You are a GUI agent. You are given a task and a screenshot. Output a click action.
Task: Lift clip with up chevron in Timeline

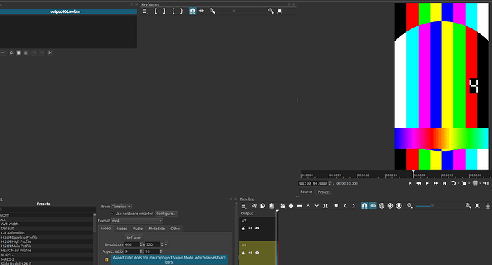[x=308, y=206]
